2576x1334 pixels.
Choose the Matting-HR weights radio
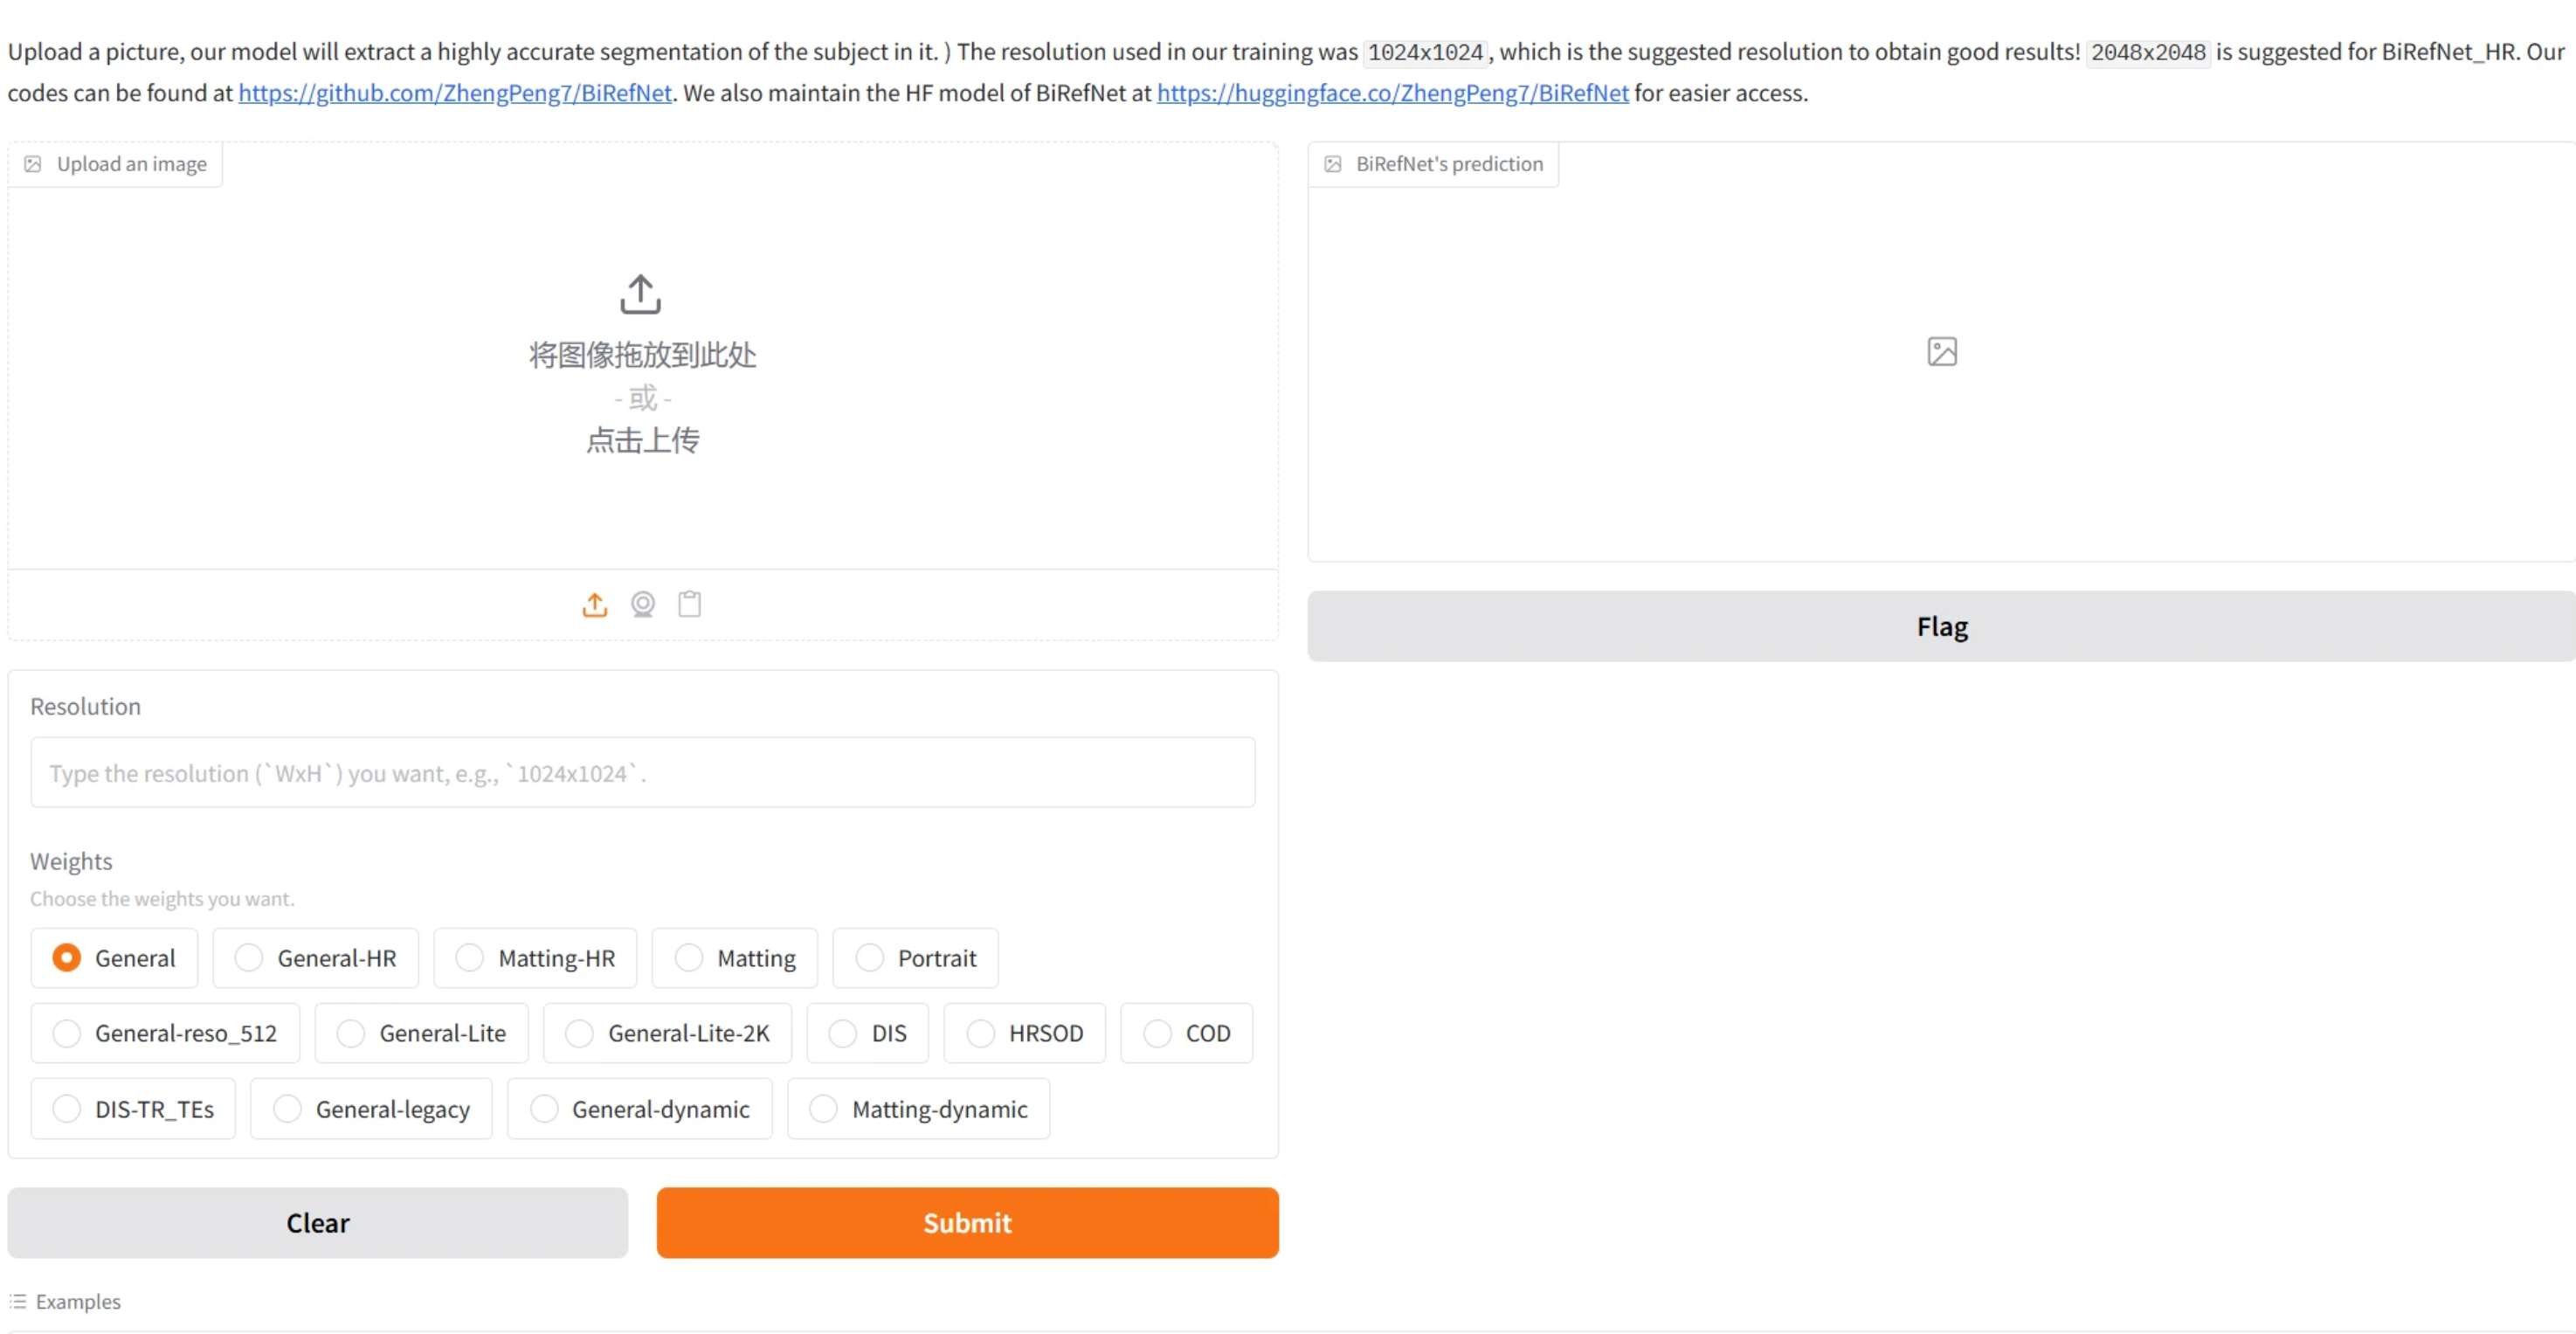pos(470,958)
